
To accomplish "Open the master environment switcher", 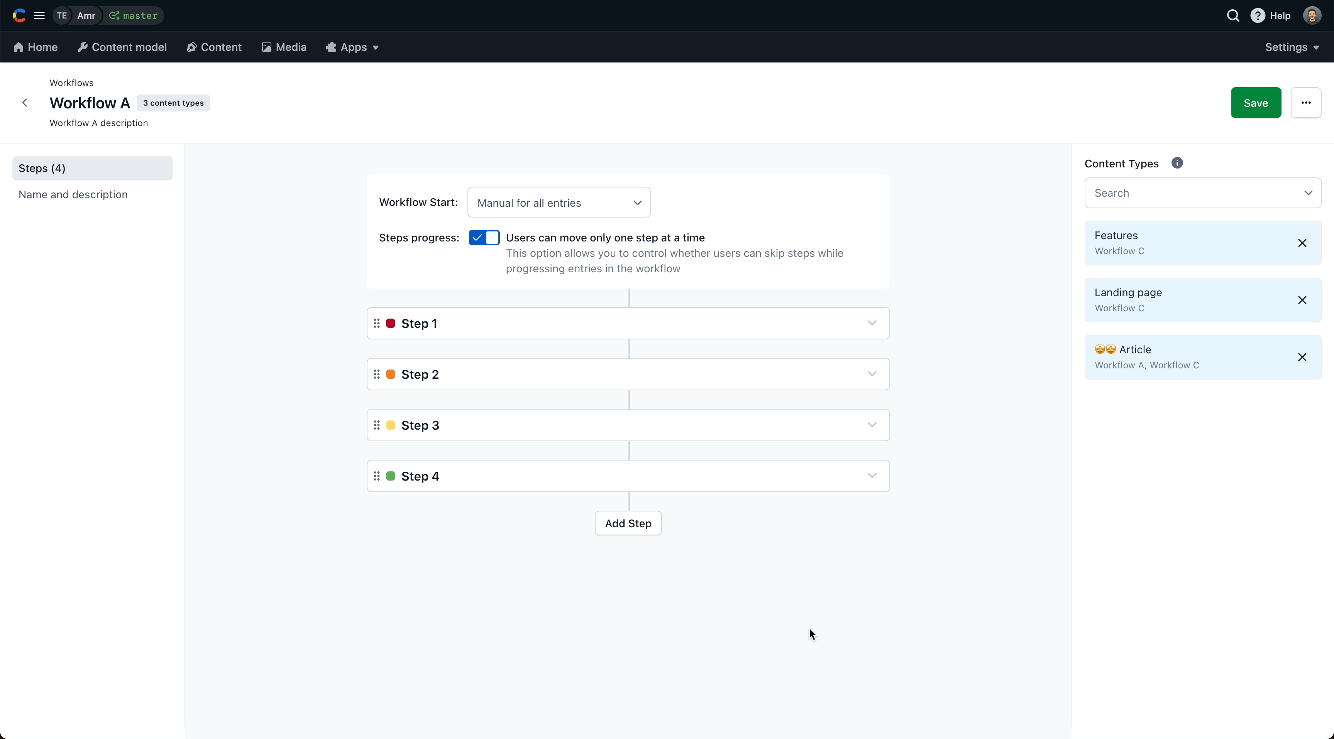I will 134,15.
